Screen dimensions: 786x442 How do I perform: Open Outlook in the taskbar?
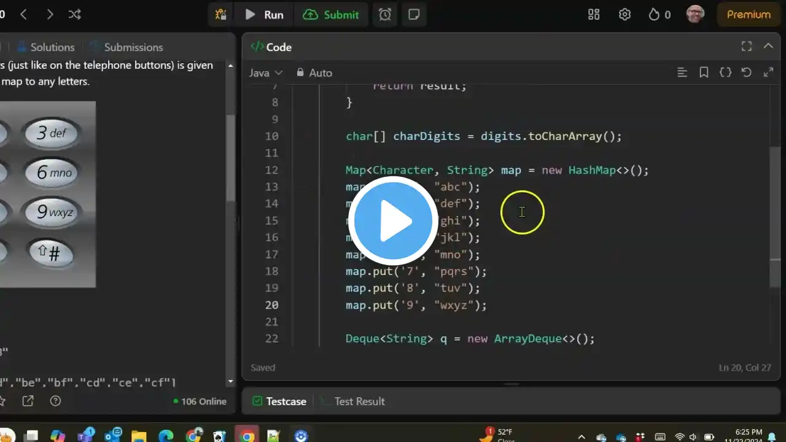coord(113,435)
